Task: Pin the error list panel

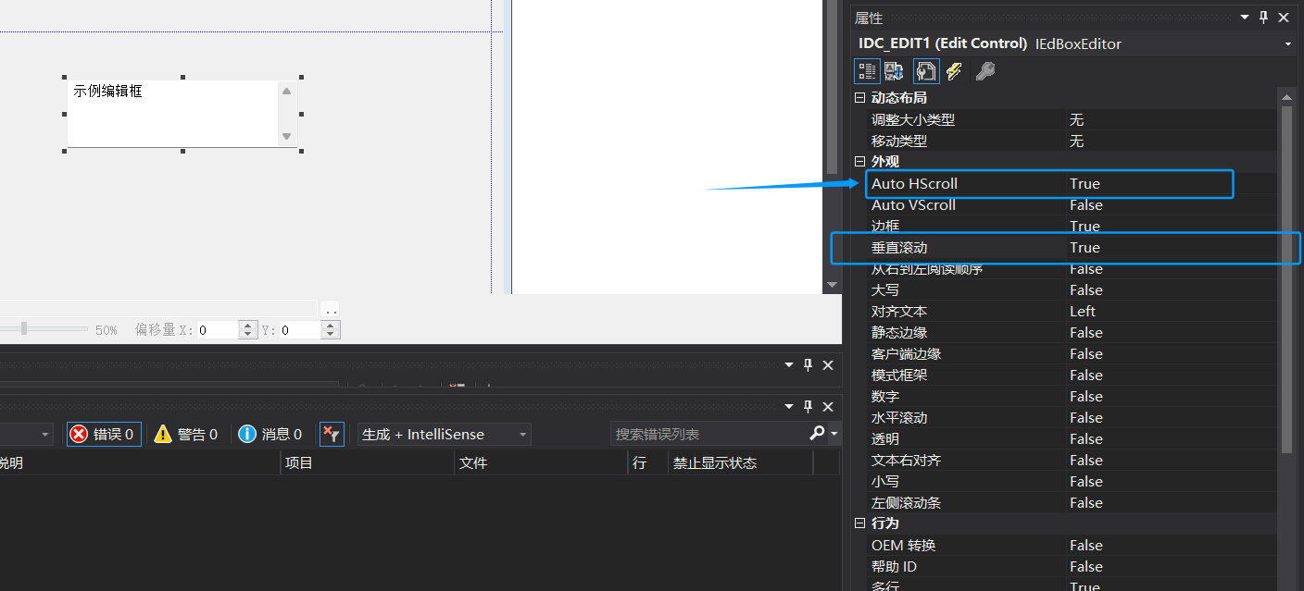Action: pyautogui.click(x=808, y=406)
